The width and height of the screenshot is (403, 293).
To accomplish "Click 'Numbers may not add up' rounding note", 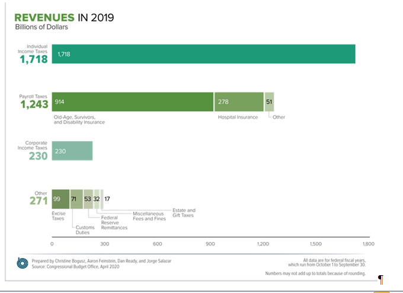I will pos(315,273).
